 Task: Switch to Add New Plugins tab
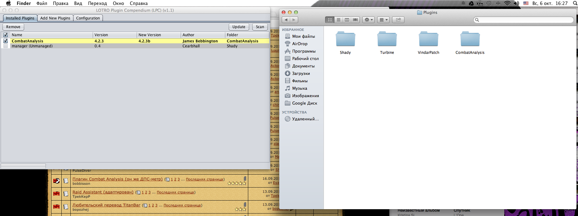pos(55,18)
